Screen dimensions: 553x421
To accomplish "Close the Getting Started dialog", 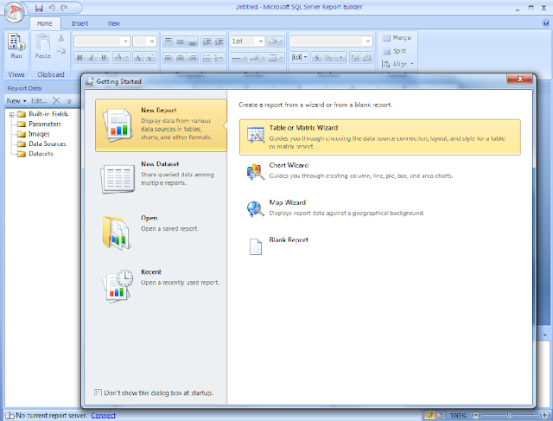I will (519, 79).
